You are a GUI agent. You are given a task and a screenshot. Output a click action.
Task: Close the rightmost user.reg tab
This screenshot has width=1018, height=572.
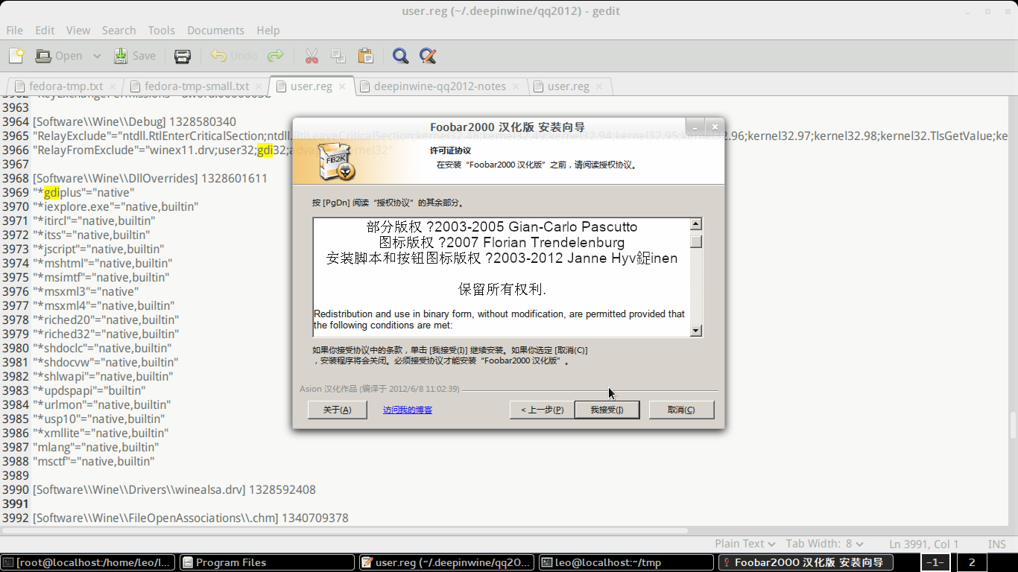[x=599, y=86]
